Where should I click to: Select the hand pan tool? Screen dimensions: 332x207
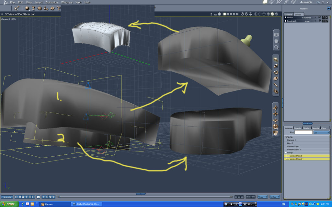pos(276,41)
